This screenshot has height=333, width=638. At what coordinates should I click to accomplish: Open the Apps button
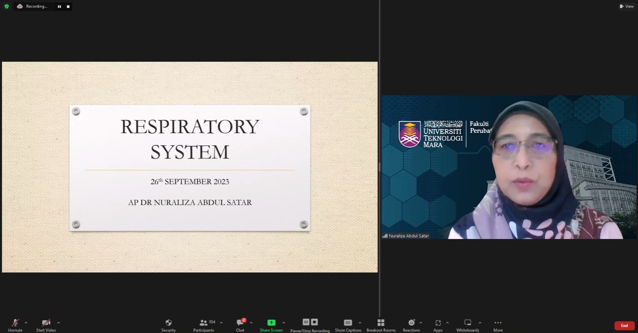pyautogui.click(x=438, y=323)
